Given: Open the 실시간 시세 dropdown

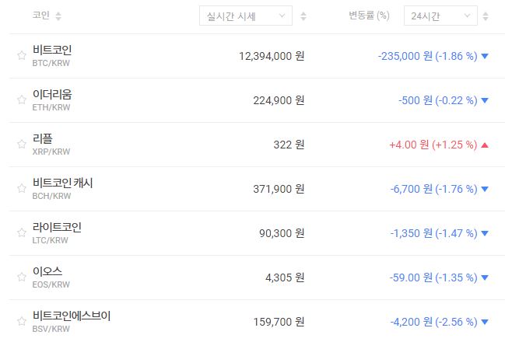Looking at the screenshot, I should point(245,16).
